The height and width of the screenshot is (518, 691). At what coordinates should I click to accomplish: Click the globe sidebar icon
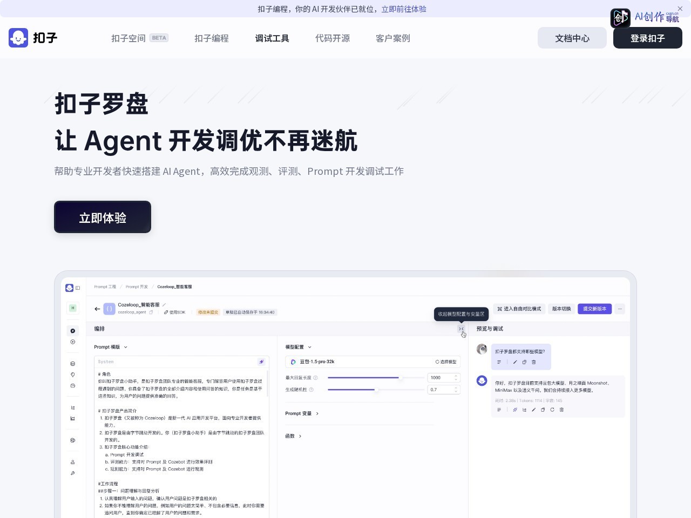73,440
